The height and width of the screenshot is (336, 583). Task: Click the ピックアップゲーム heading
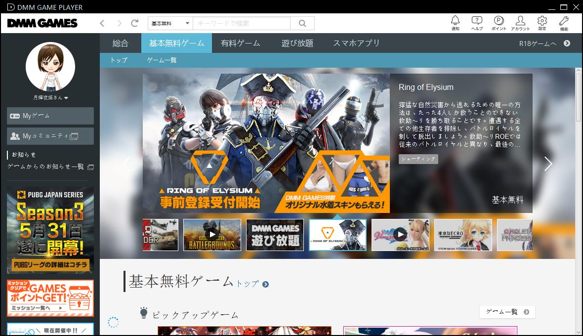point(195,315)
